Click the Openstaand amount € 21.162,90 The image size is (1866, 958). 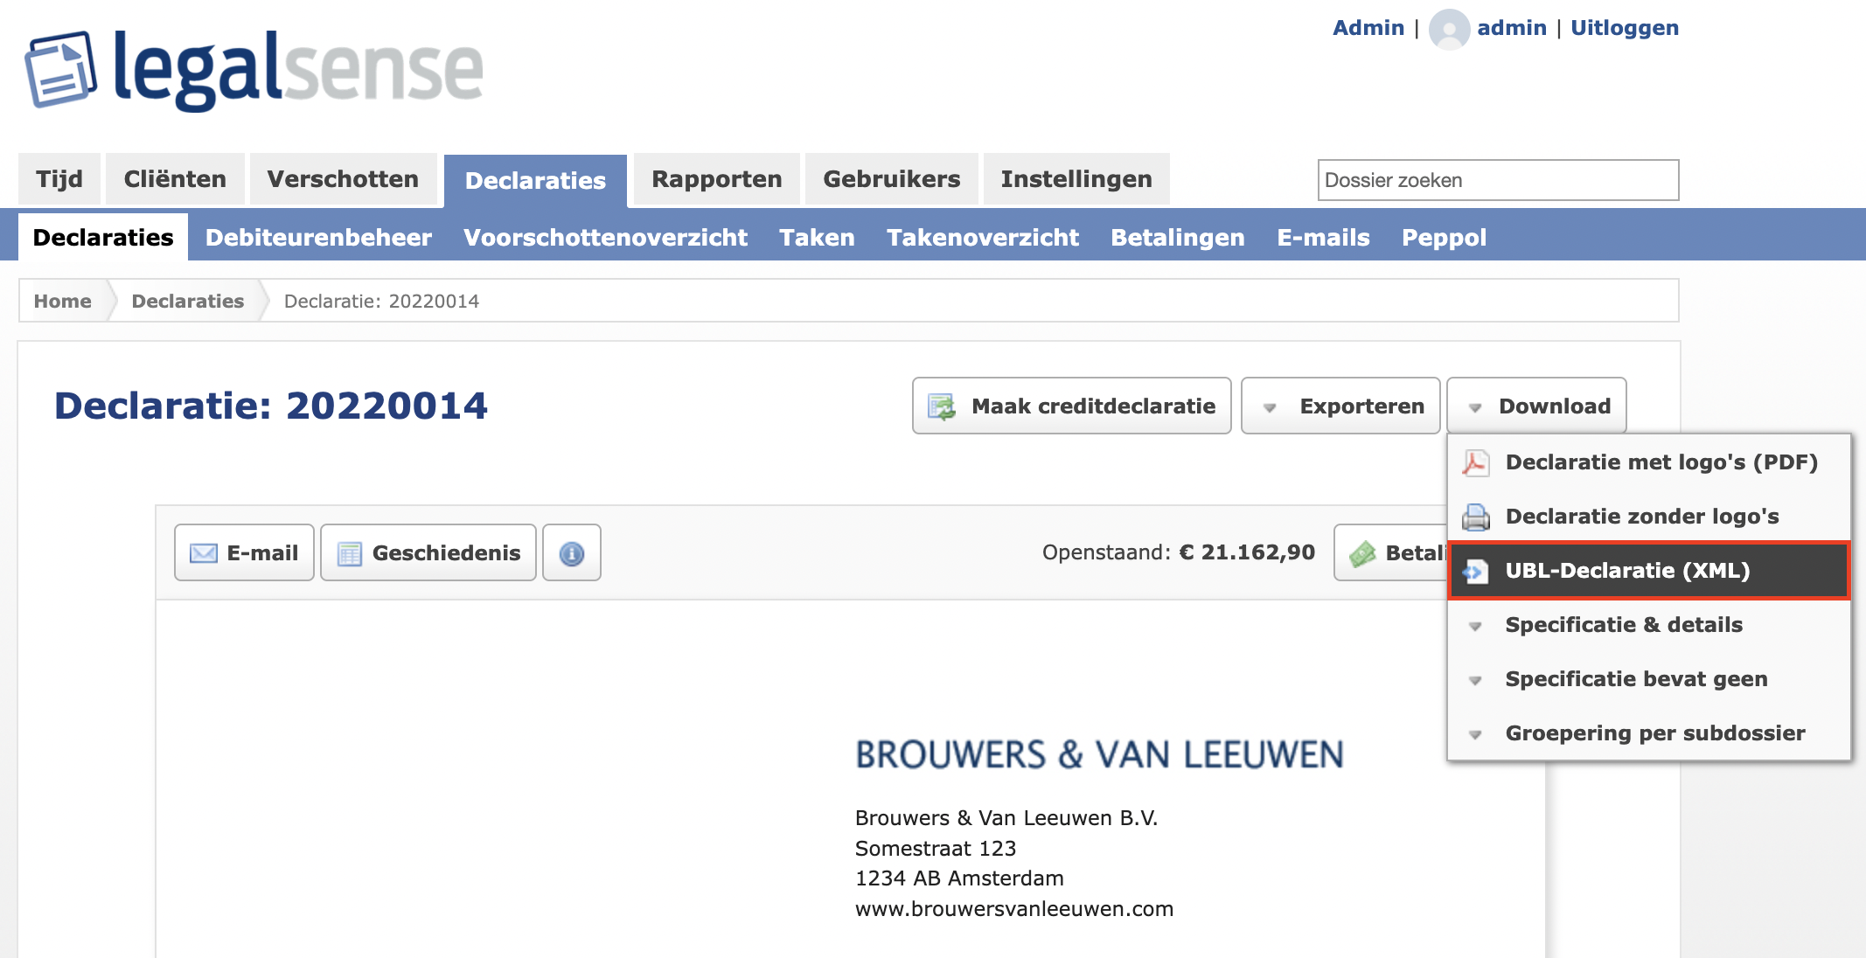pos(1247,552)
